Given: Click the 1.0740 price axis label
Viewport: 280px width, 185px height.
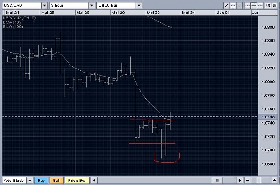Looking at the screenshot, I should 268,123.
